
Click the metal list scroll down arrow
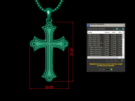click(x=123, y=55)
